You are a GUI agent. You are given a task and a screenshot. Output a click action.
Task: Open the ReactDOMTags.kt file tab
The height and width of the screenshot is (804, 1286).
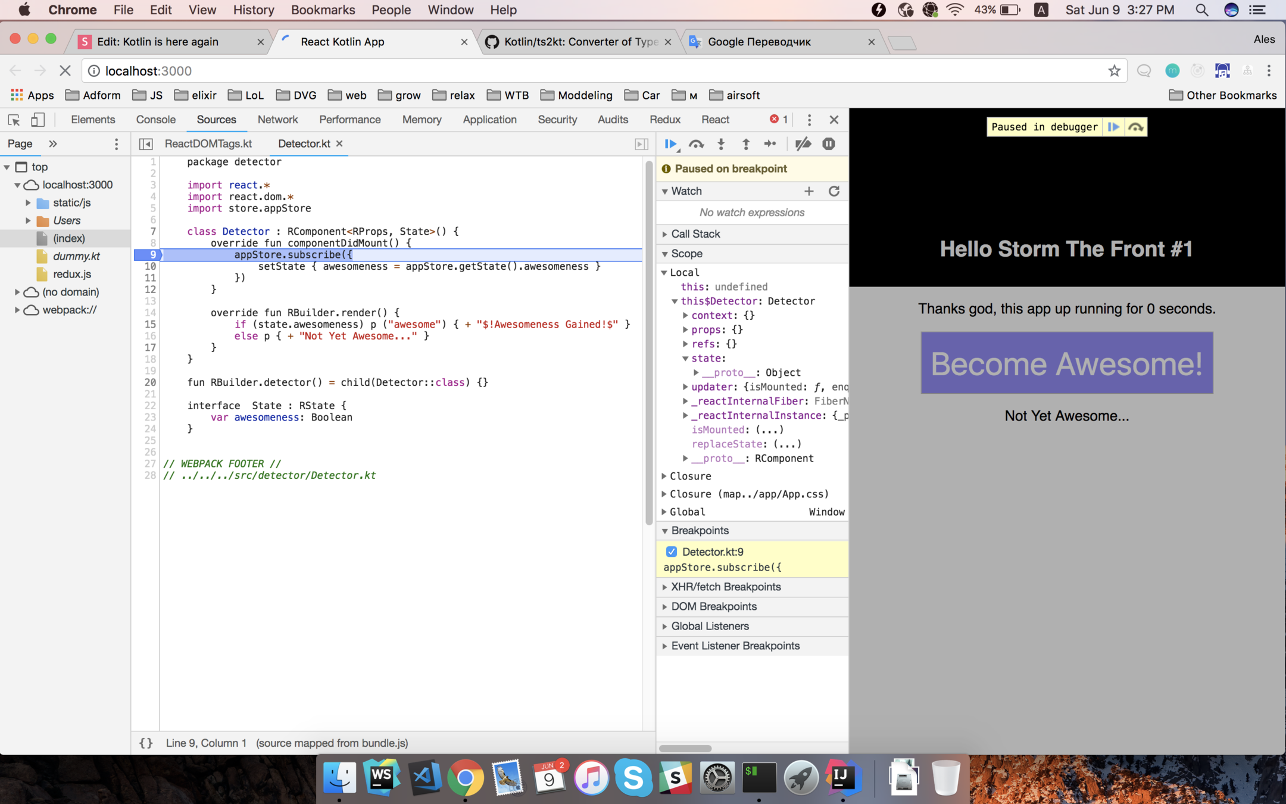208,144
